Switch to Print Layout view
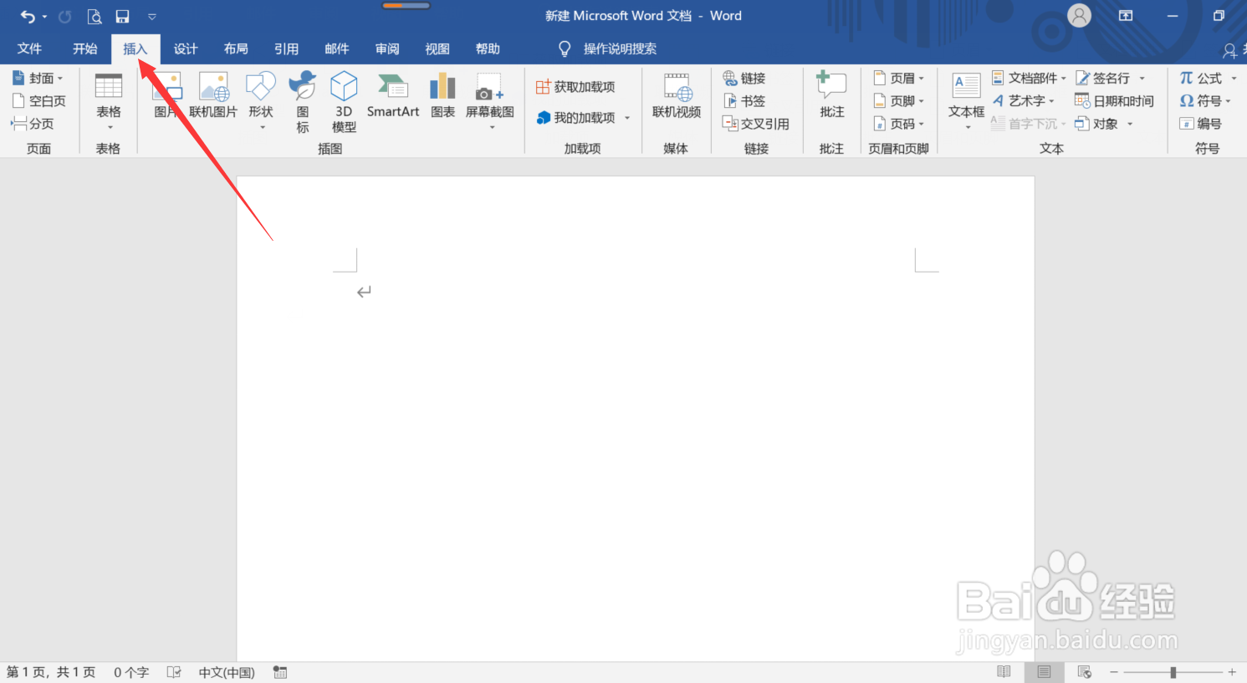This screenshot has height=683, width=1247. point(1044,672)
